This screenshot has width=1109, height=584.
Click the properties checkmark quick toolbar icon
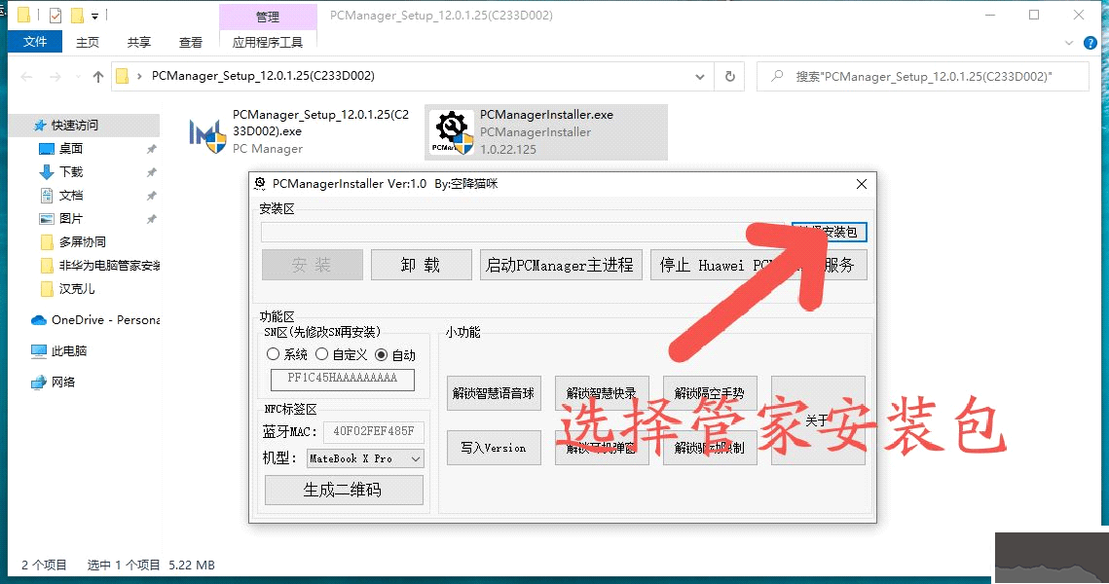pos(55,15)
